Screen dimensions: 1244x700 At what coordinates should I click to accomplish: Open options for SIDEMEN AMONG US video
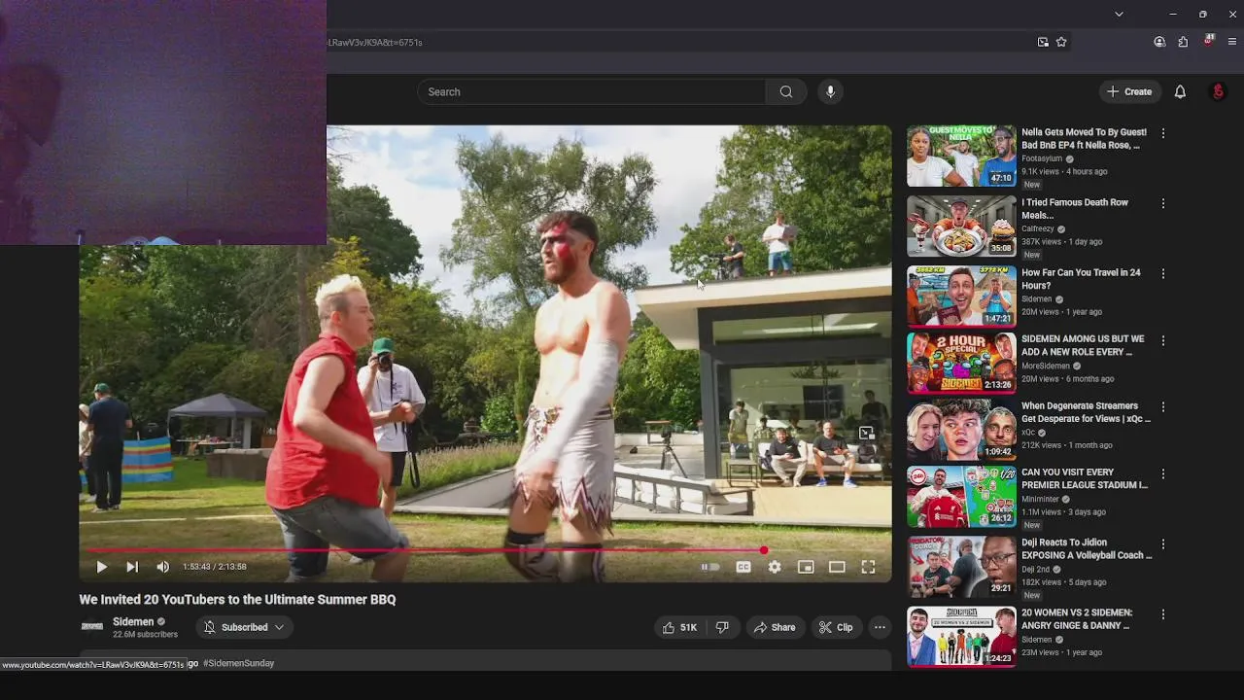click(x=1163, y=341)
